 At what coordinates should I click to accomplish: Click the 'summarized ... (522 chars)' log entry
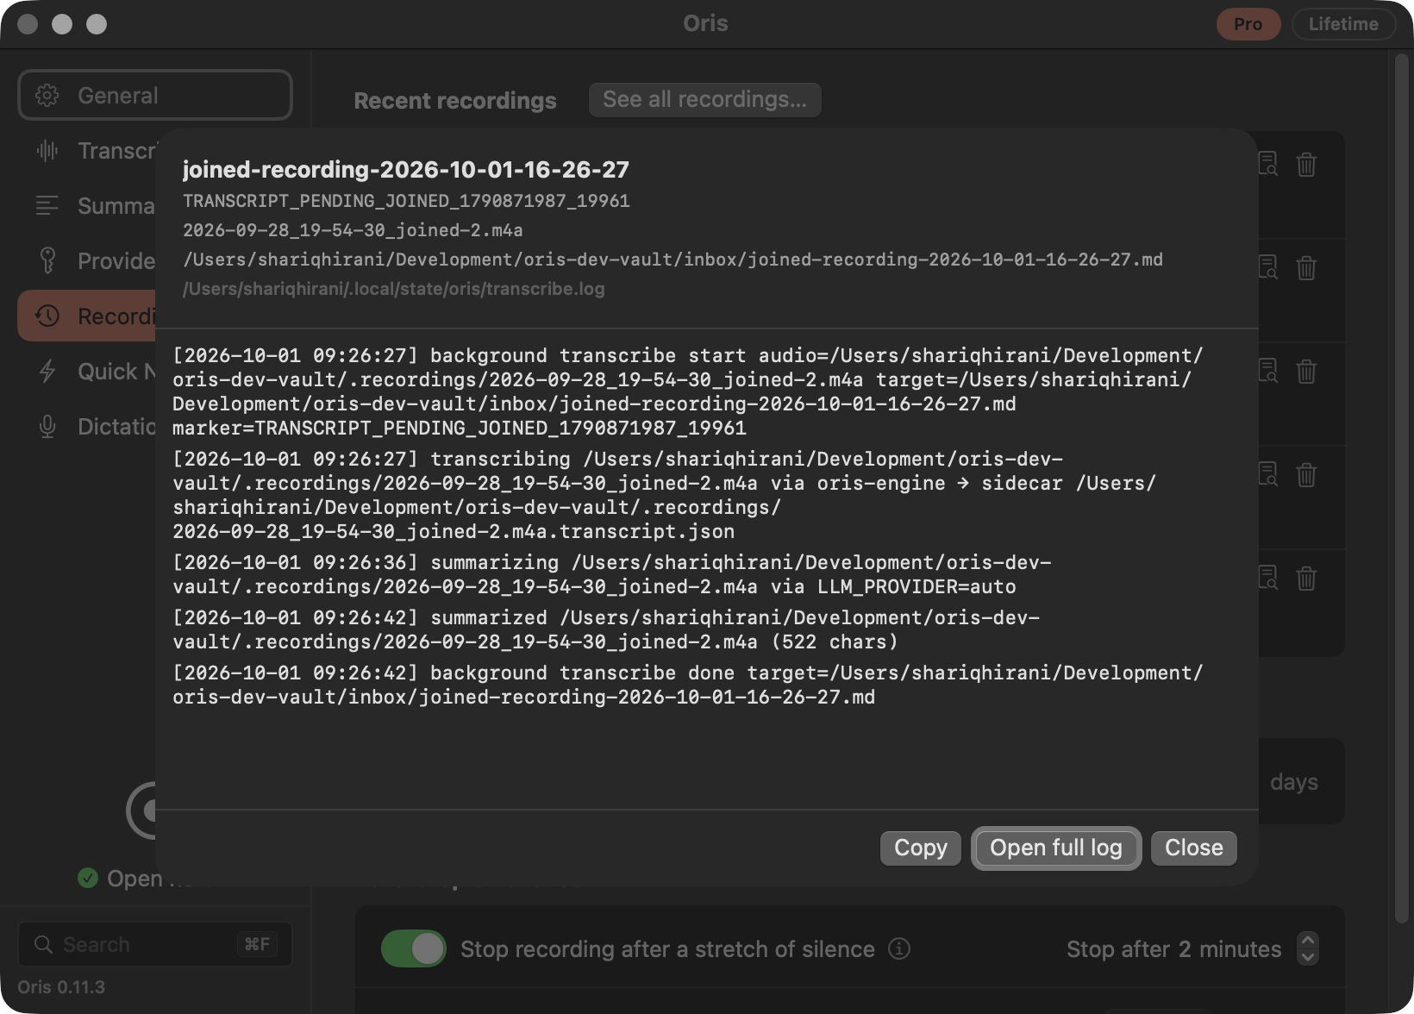point(606,629)
